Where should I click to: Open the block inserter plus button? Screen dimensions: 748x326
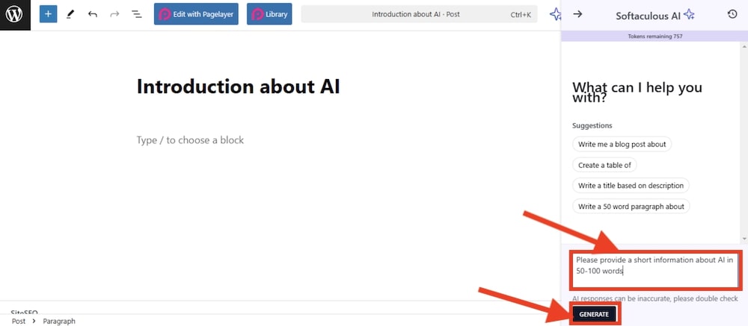point(48,14)
